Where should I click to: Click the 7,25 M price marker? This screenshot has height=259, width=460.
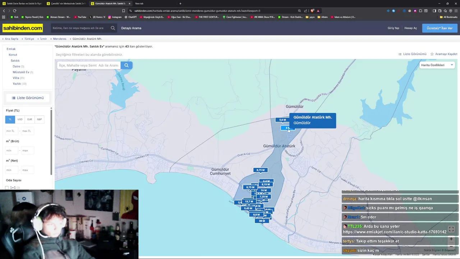tap(264, 197)
